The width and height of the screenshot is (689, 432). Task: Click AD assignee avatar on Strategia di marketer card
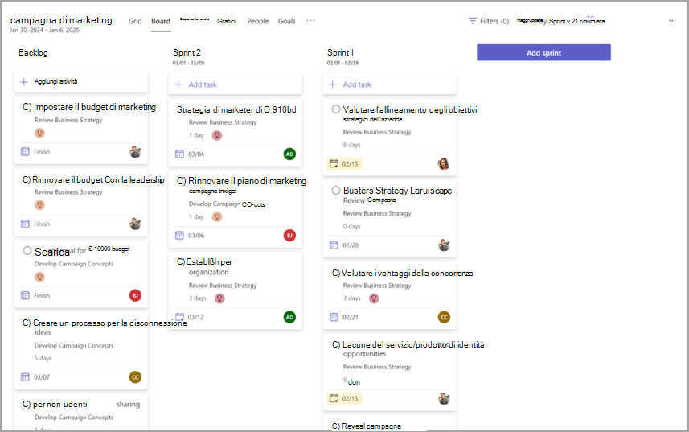[x=289, y=154]
